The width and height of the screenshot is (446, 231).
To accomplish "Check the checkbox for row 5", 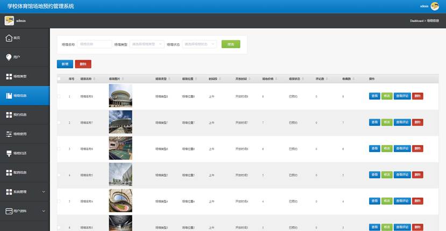I will 59,201.
